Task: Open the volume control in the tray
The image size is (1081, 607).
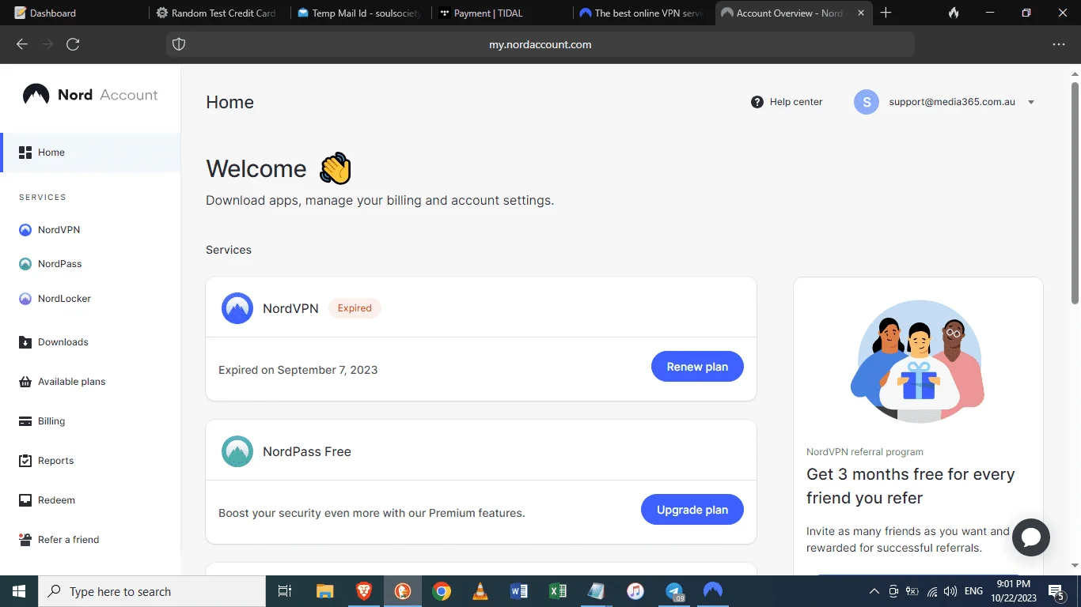Action: click(950, 591)
